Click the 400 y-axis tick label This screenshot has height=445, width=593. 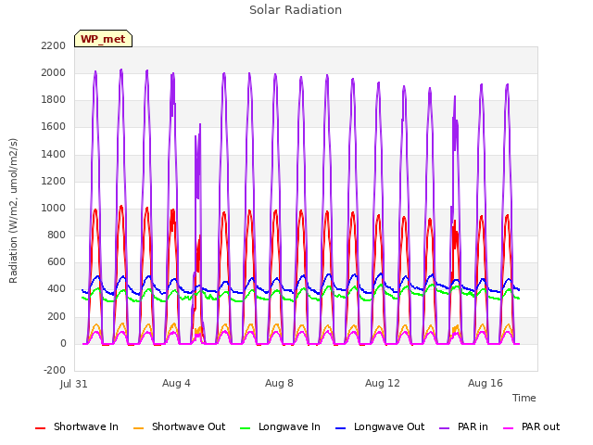(57, 289)
